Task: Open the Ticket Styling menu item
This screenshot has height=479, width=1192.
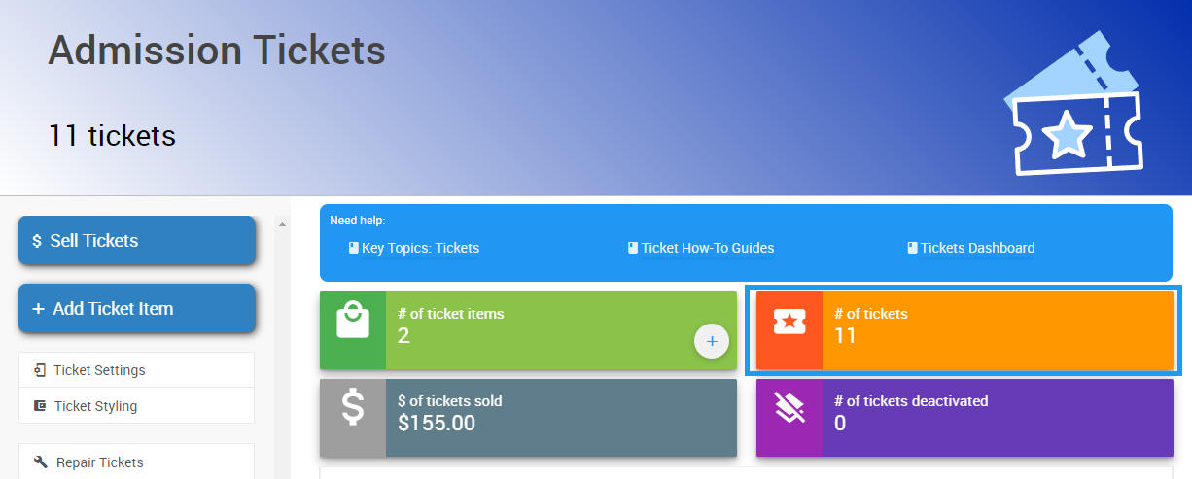Action: (x=95, y=406)
